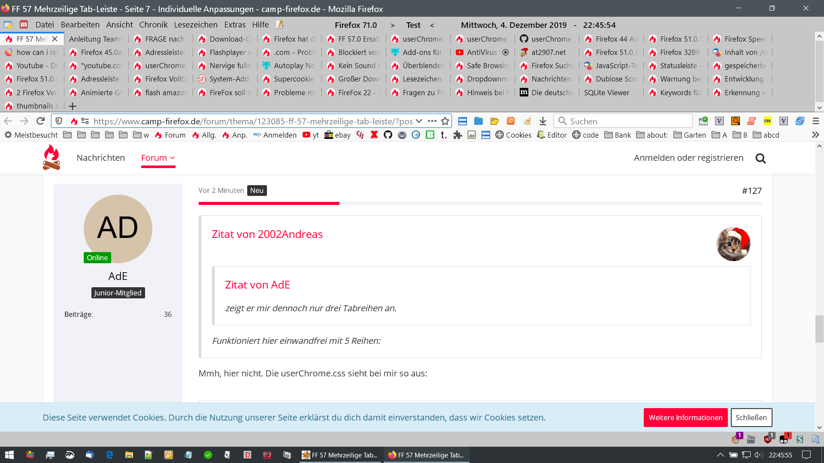The width and height of the screenshot is (824, 463).
Task: Show more bookmarks with the overflow chevron
Action: [x=815, y=135]
